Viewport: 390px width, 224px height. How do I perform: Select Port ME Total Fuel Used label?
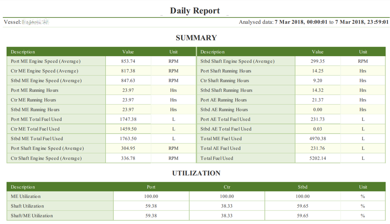click(36, 119)
